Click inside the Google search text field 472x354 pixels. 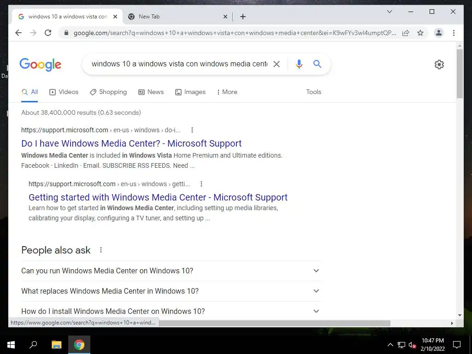point(179,64)
